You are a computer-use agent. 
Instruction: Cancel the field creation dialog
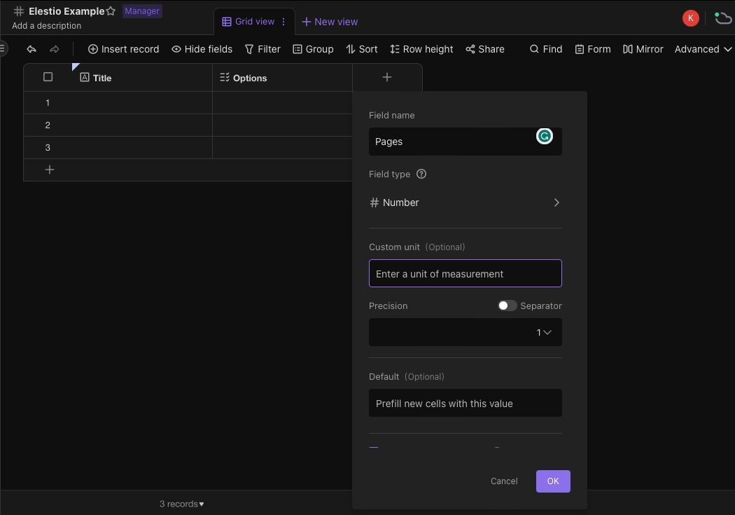[x=504, y=481]
